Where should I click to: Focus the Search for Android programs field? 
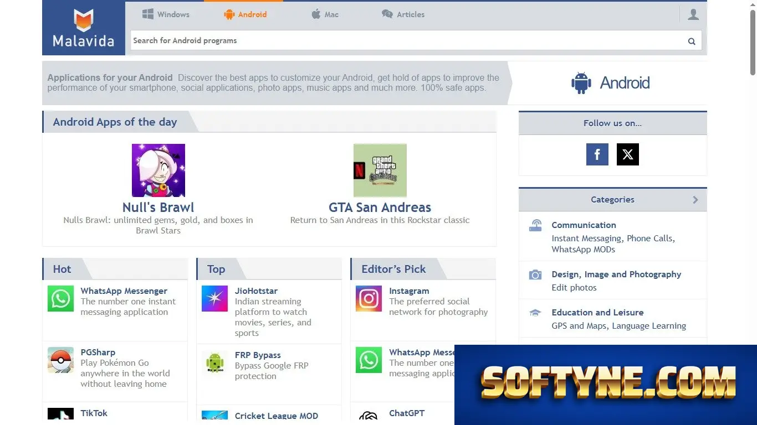(407, 40)
